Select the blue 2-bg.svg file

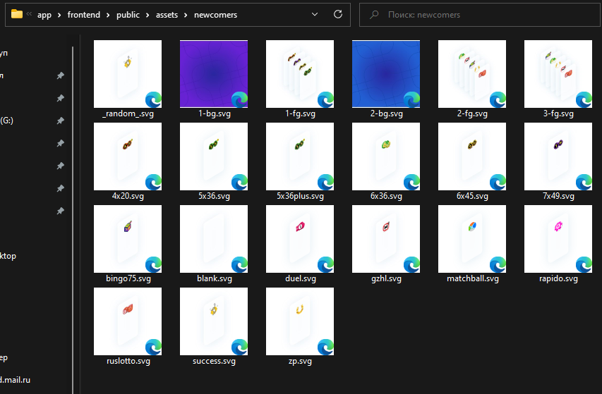[x=386, y=74]
